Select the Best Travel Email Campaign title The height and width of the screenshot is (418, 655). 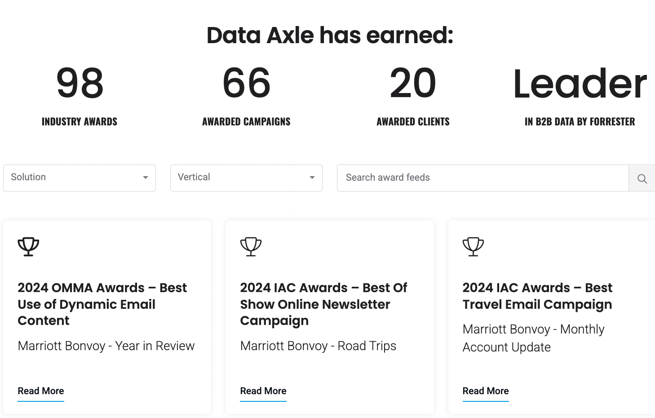tap(537, 296)
